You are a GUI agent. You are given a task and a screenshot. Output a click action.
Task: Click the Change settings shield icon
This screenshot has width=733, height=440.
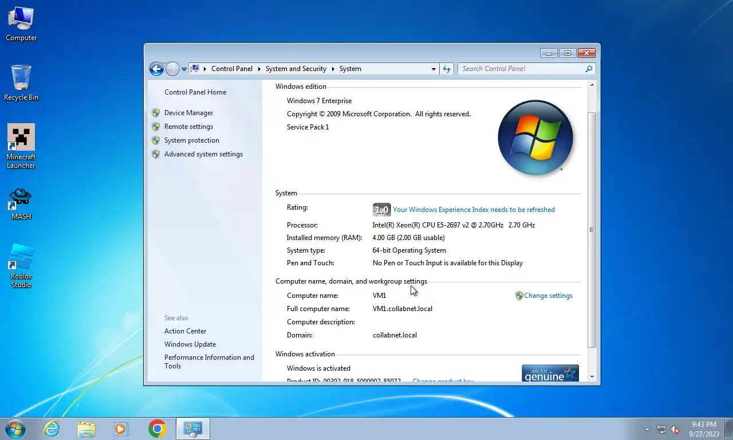tap(519, 296)
